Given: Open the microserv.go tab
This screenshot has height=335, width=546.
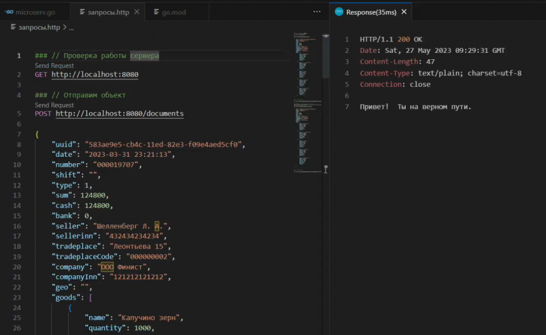Looking at the screenshot, I should tap(35, 12).
